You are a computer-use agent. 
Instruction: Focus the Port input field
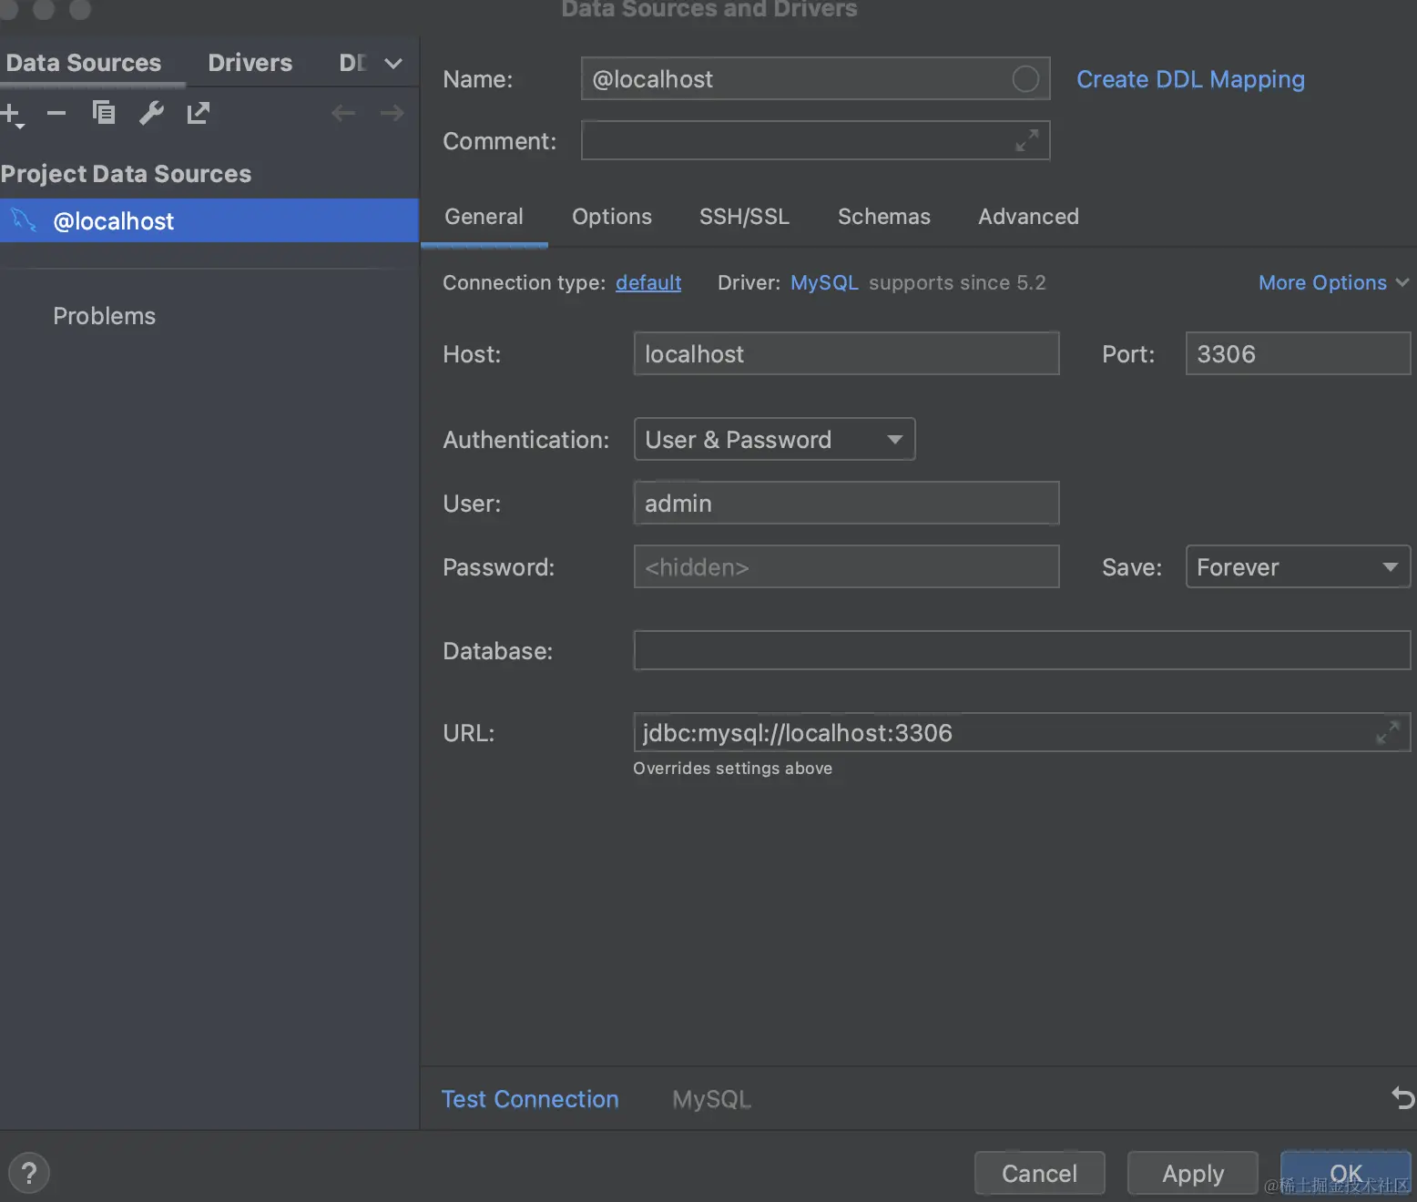(1298, 353)
